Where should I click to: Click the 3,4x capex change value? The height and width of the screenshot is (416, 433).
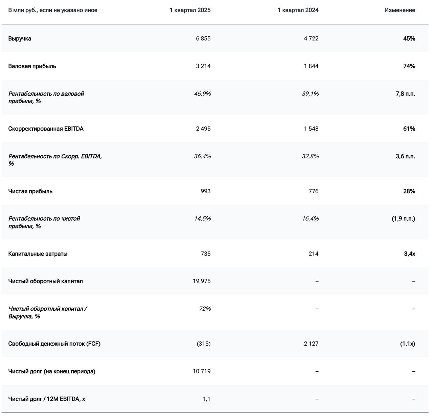coord(409,254)
